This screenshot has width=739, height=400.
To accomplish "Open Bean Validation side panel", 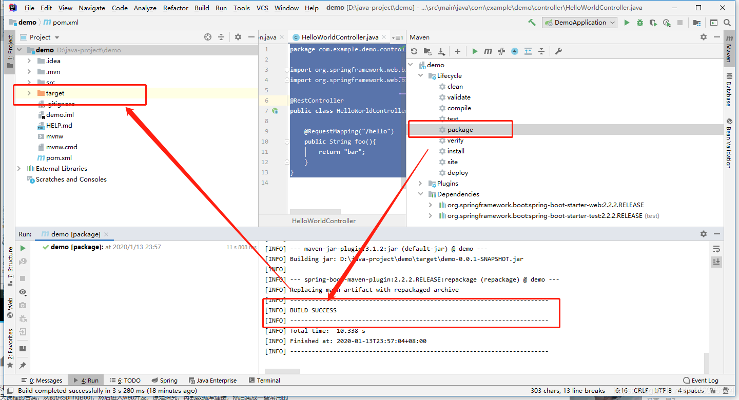I will [x=728, y=144].
